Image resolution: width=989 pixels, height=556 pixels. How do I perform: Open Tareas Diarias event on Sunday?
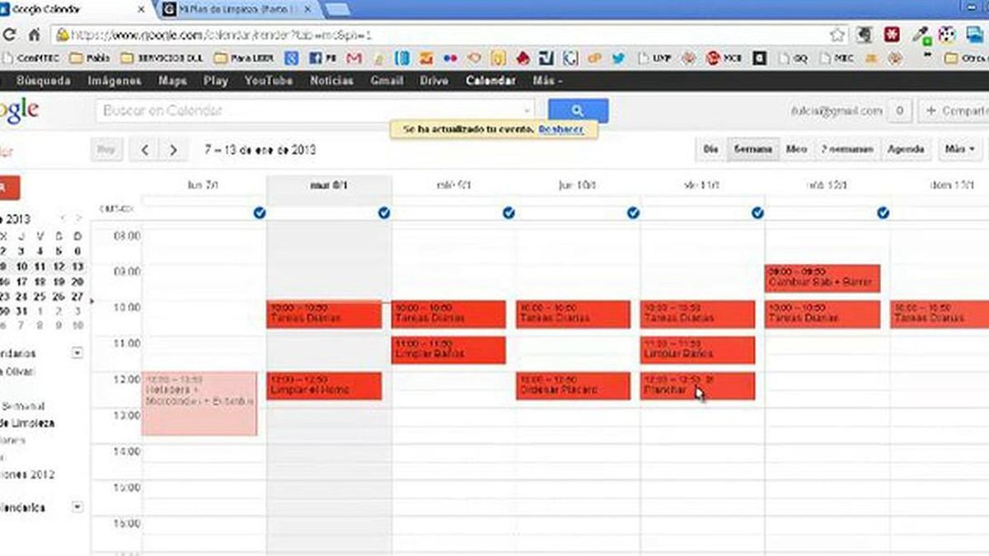940,314
